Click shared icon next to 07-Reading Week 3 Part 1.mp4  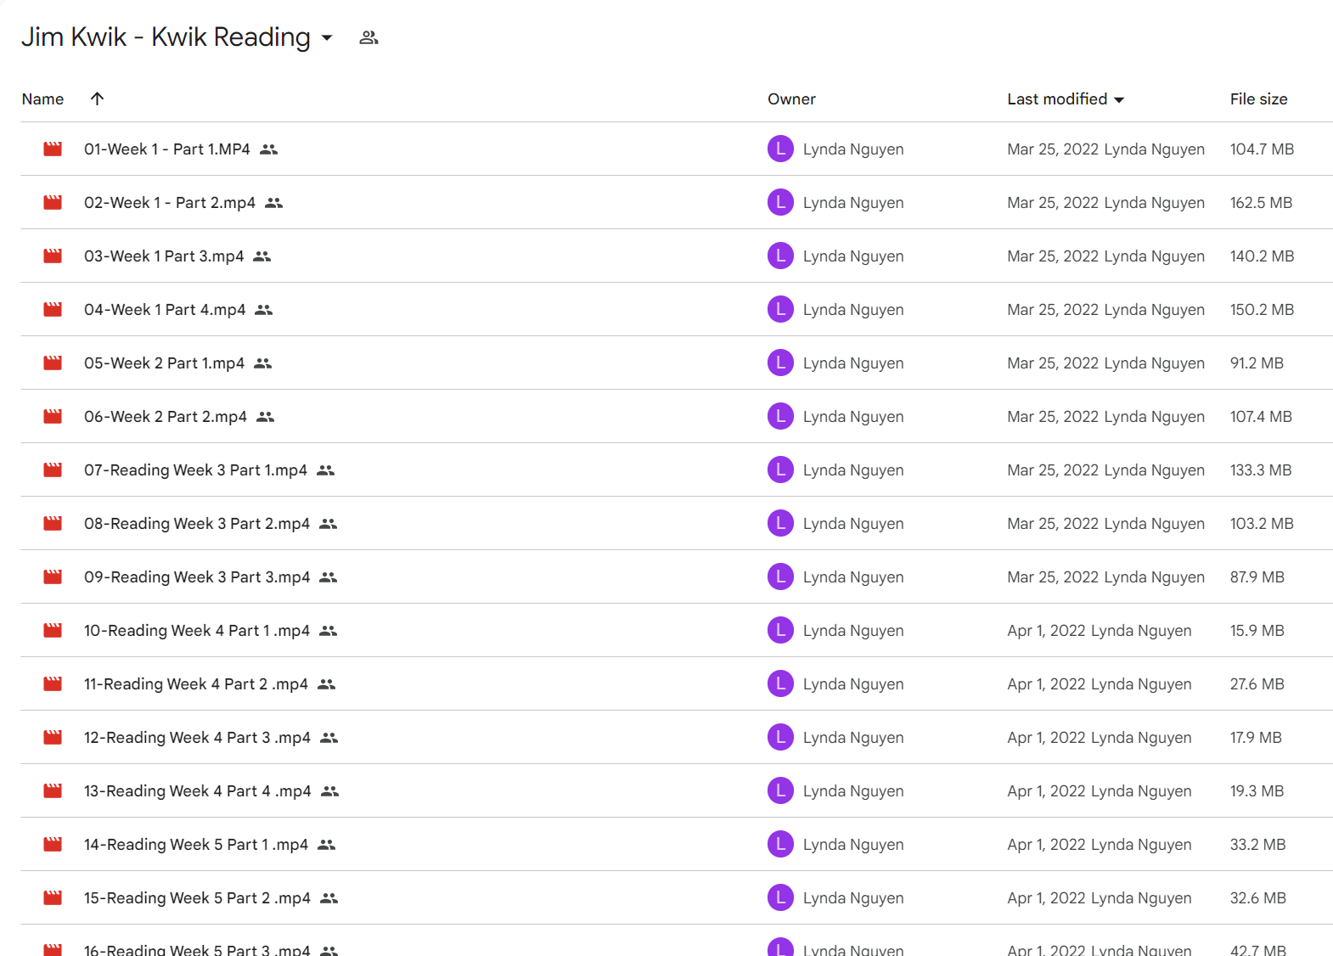pos(326,470)
